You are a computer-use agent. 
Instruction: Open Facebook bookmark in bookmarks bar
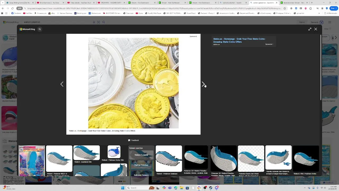pos(16,13)
